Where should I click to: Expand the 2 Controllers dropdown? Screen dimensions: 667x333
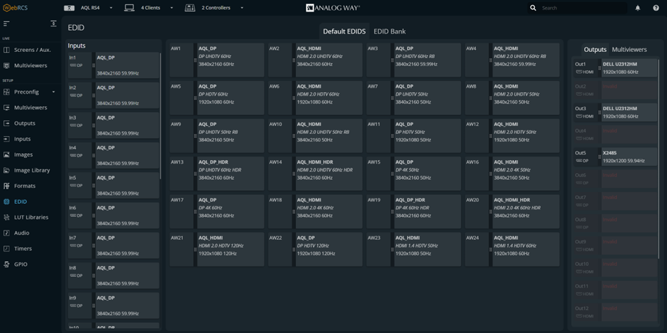tap(242, 8)
